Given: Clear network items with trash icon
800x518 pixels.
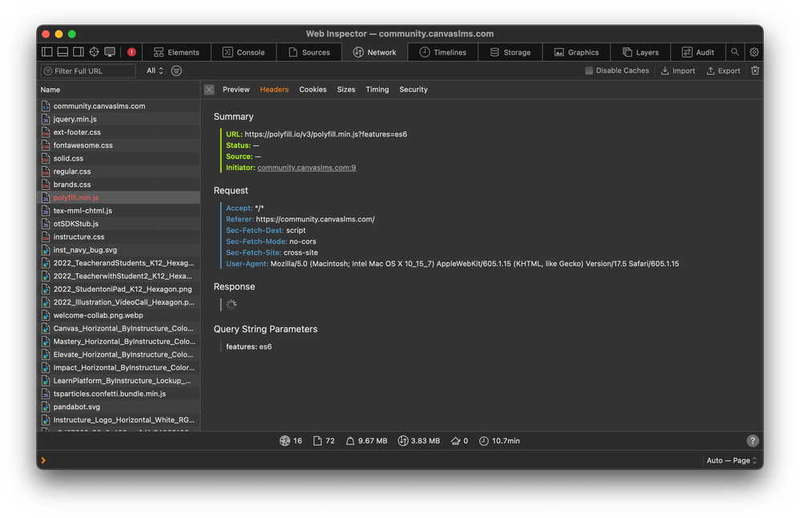Looking at the screenshot, I should [754, 71].
